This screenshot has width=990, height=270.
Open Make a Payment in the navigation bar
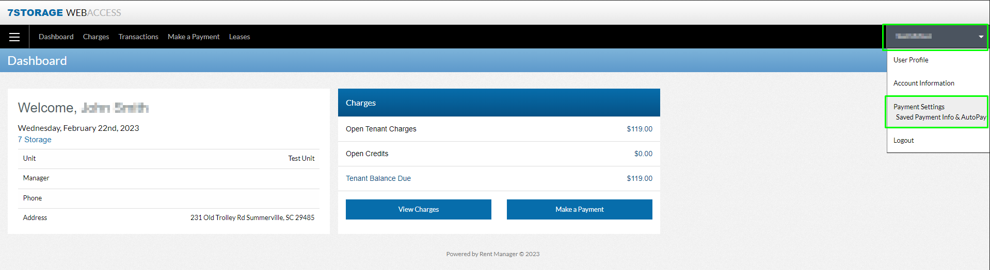[x=194, y=37]
